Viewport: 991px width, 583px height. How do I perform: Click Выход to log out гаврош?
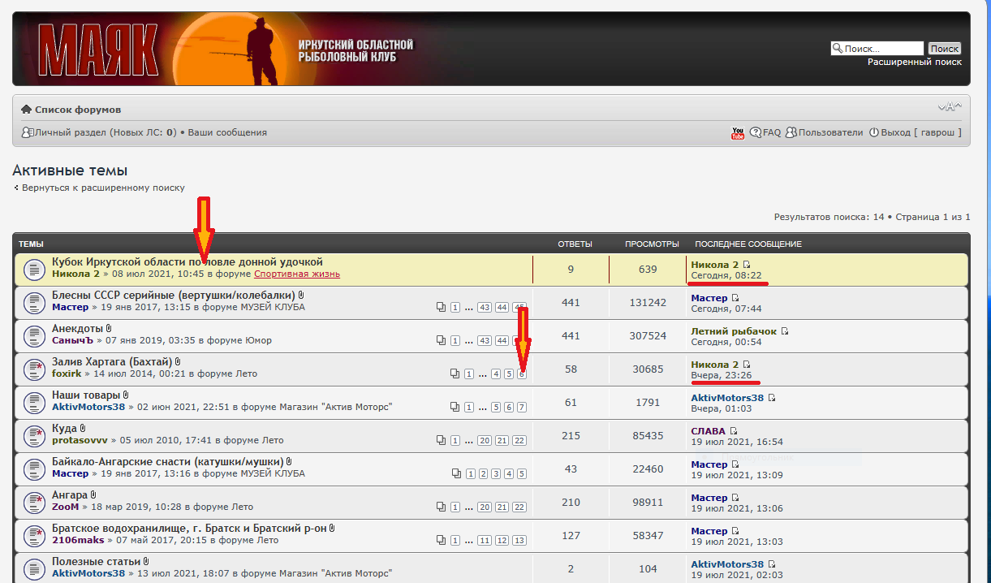921,132
